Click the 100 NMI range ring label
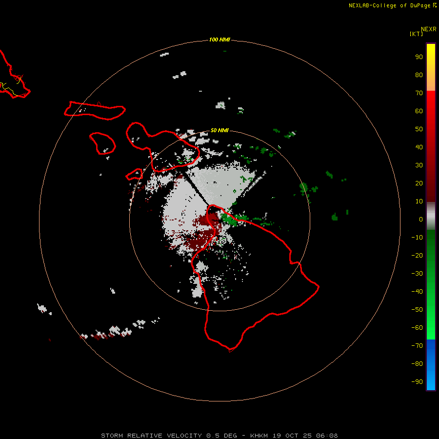 coord(219,40)
